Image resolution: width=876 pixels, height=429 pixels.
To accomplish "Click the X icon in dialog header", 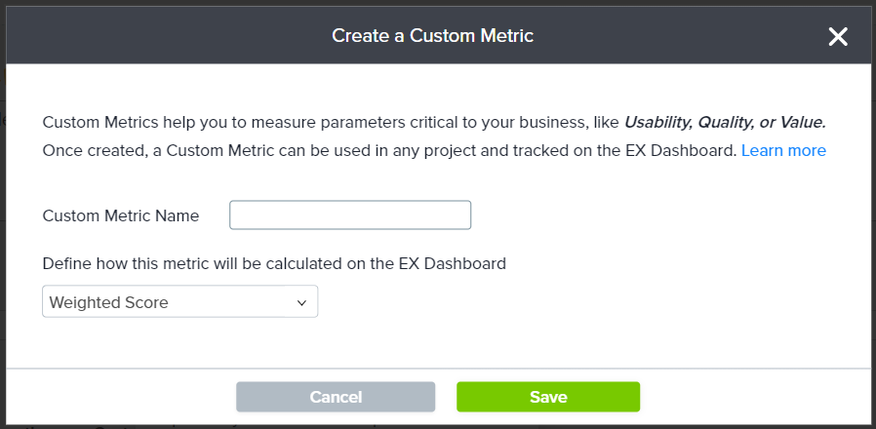I will coord(838,37).
